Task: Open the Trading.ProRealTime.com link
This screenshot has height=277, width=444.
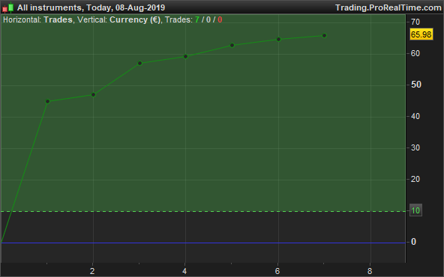Action: click(x=388, y=7)
